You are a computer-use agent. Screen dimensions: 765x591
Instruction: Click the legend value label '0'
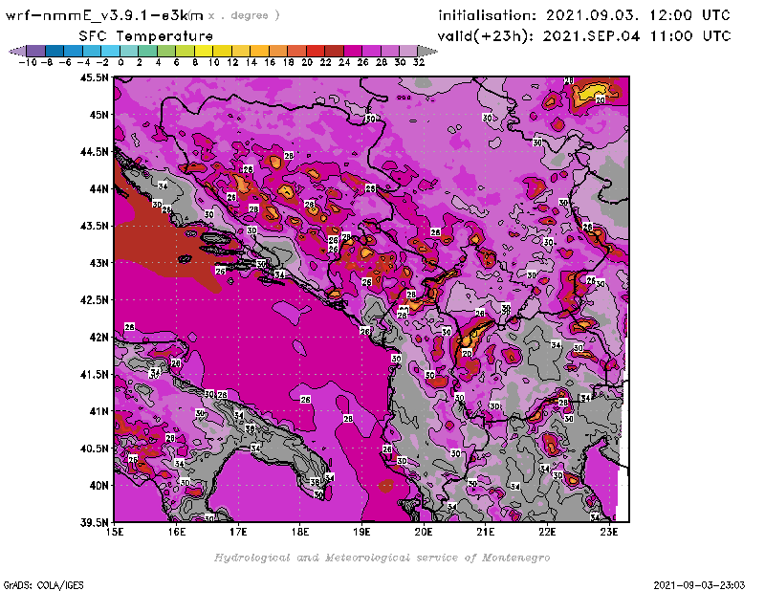[x=120, y=62]
